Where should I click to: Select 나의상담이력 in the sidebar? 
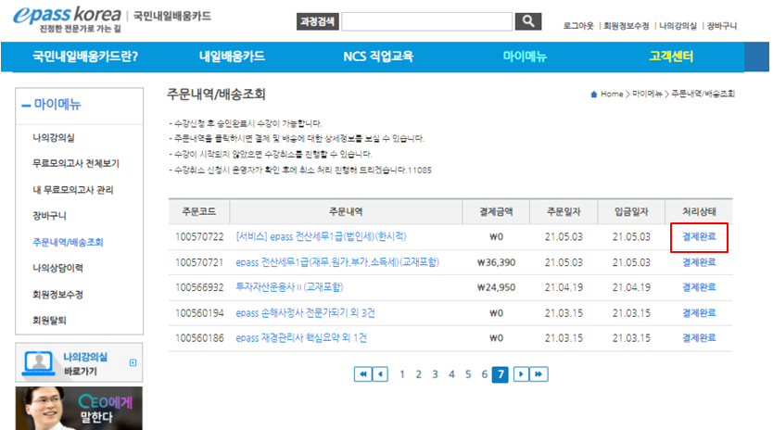[x=57, y=268]
